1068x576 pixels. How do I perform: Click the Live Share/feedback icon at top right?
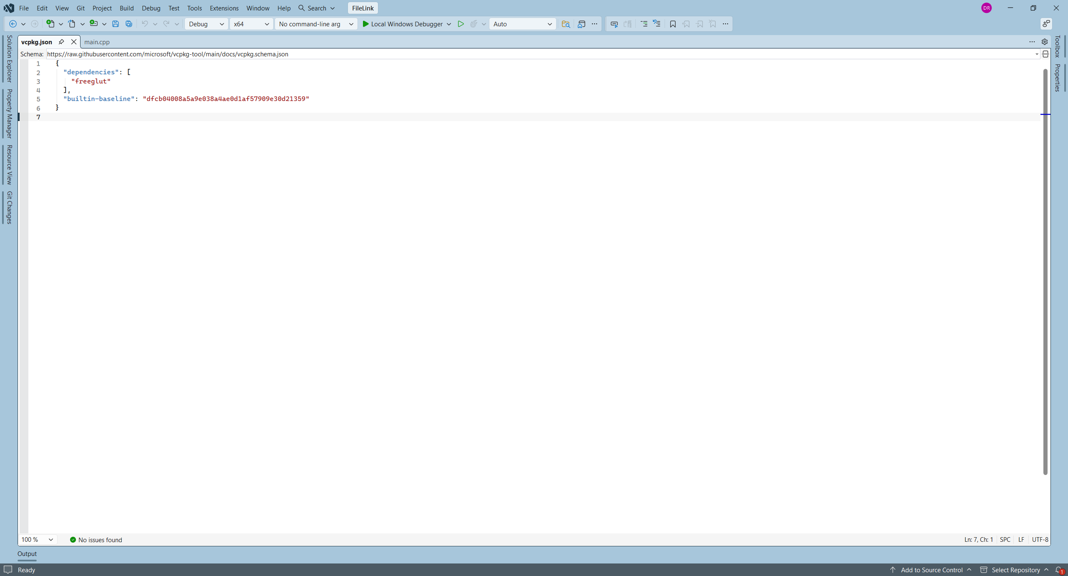click(1046, 24)
